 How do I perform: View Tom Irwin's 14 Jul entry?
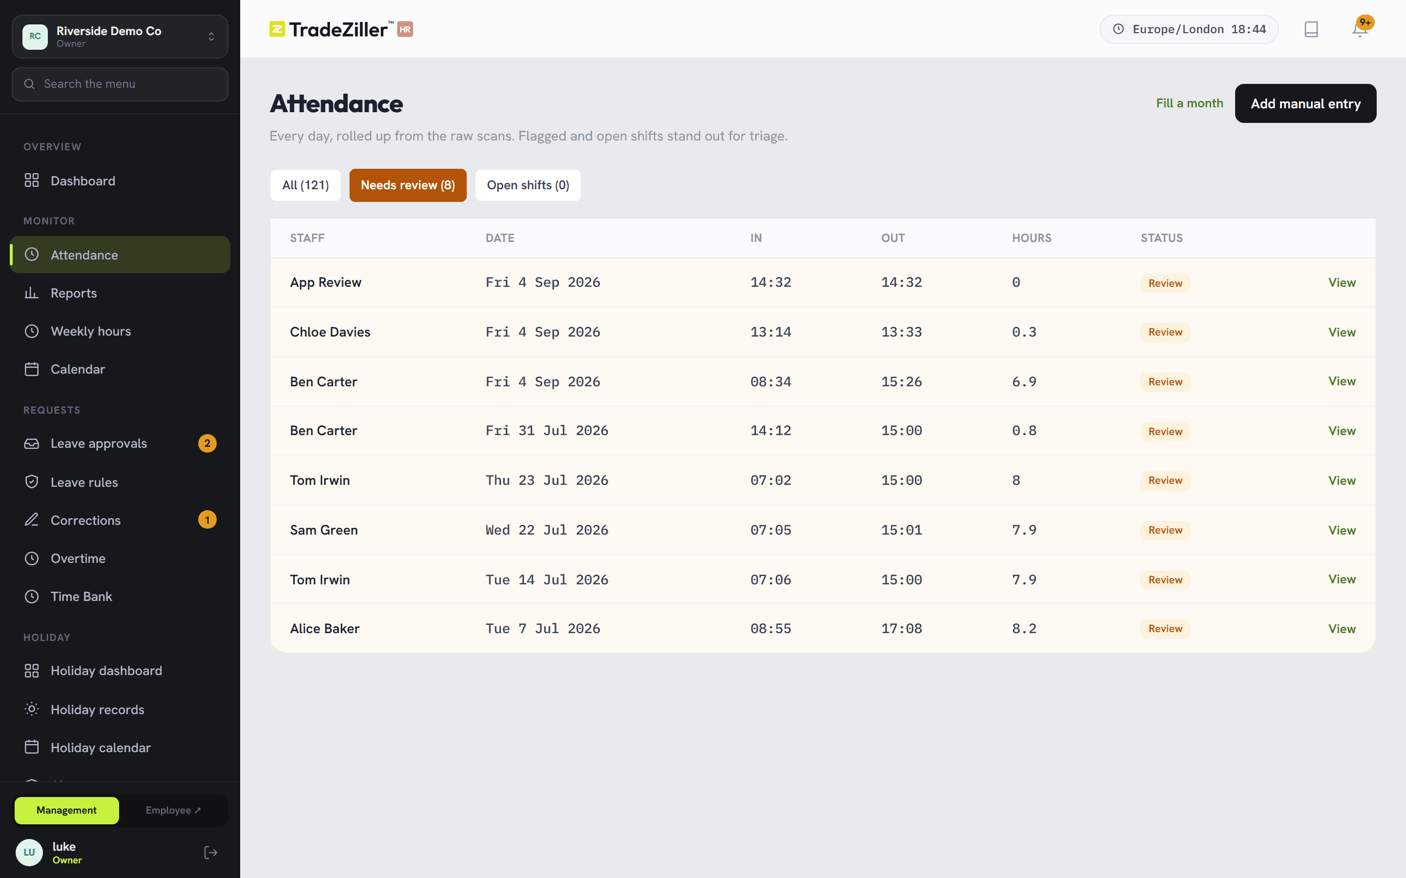pos(1342,579)
